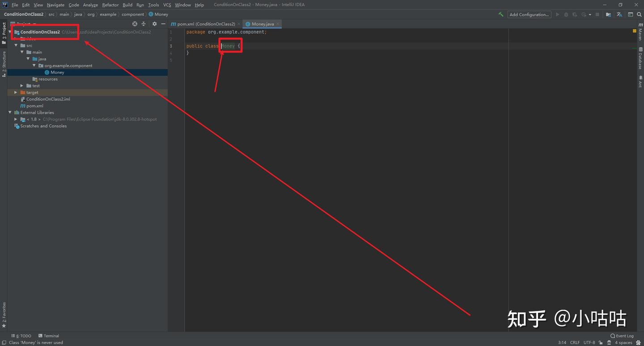Toggle the Event Log tool window
This screenshot has height=346, width=644.
coord(622,336)
